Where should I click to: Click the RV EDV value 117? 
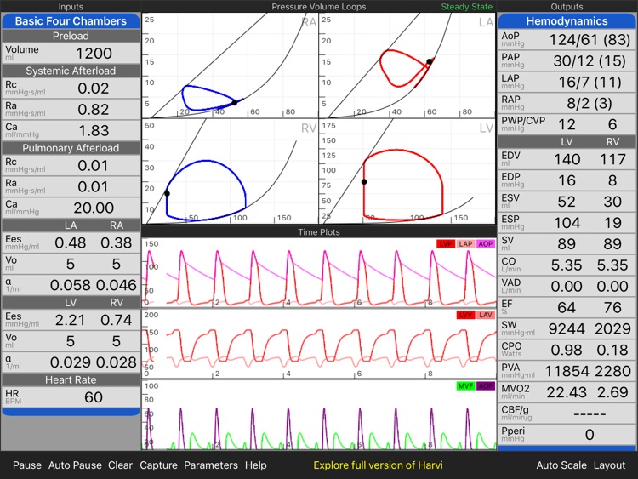612,160
